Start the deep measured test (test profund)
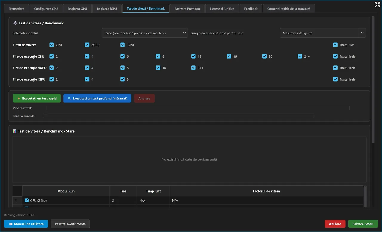The image size is (382, 232). tap(97, 98)
